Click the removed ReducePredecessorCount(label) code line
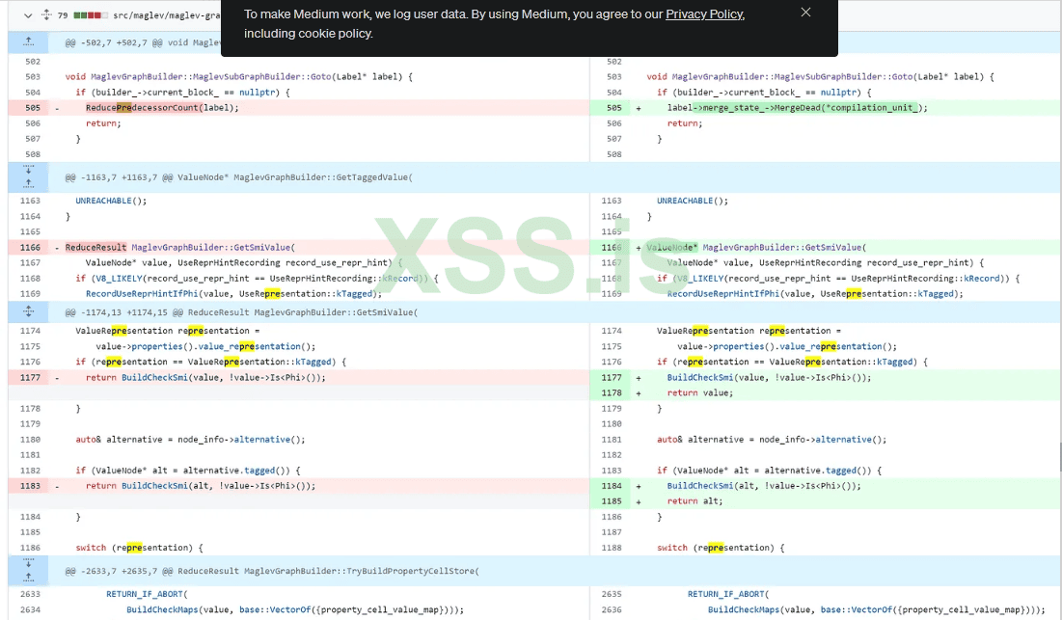This screenshot has width=1062, height=620. [162, 108]
